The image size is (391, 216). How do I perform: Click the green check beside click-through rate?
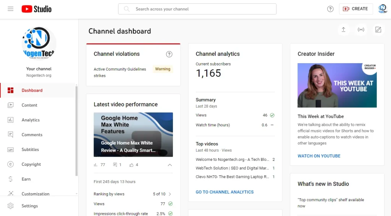(x=170, y=213)
